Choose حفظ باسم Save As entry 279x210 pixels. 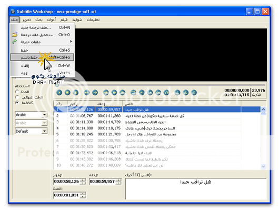tap(42, 57)
